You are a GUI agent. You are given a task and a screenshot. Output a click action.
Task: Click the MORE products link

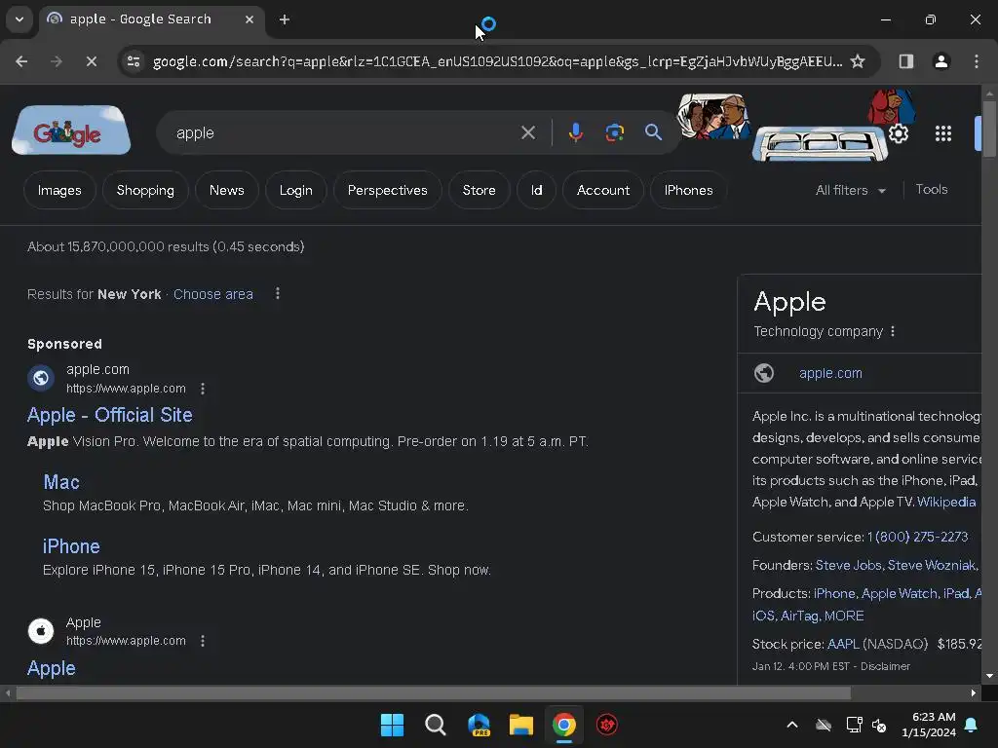843,616
